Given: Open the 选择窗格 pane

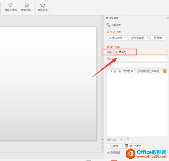Looking at the screenshot, I should coord(114,25).
